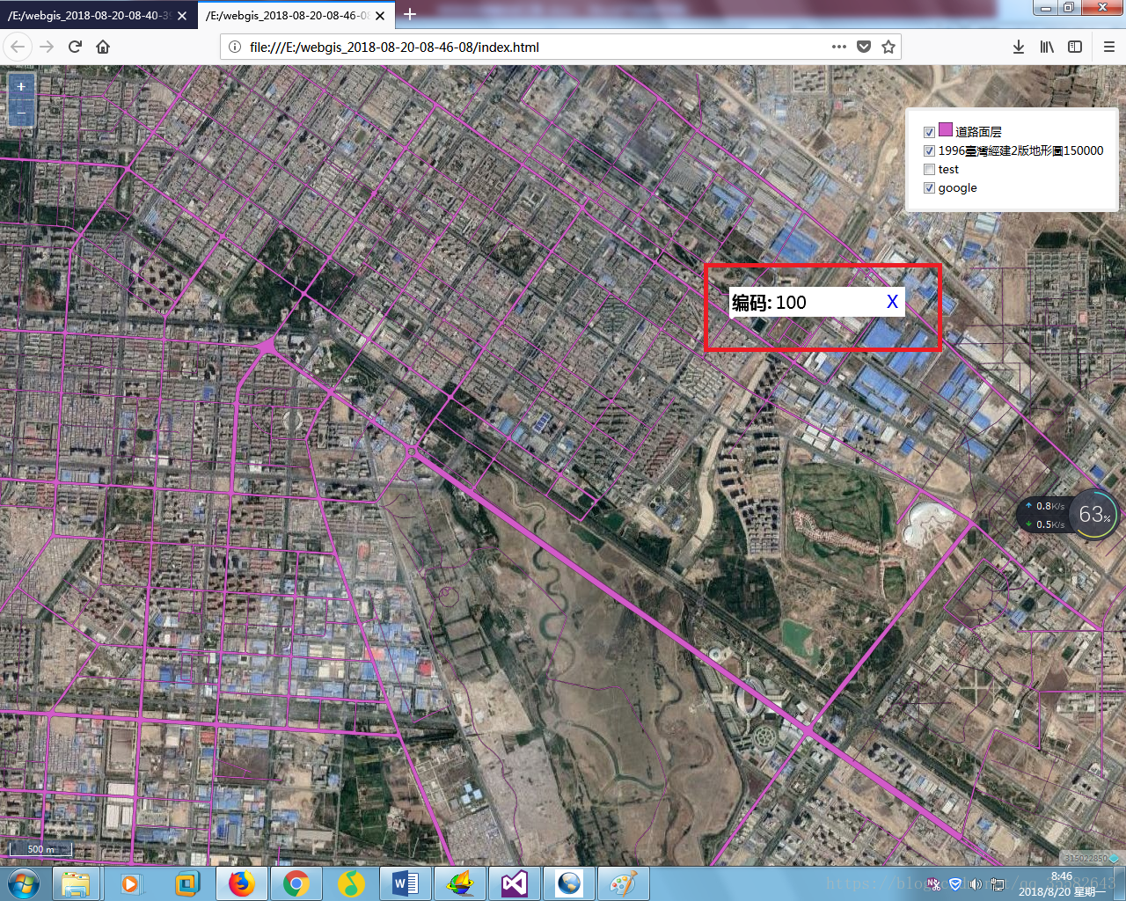Go forward to the next page
Screen dimensions: 1126x901
48,47
